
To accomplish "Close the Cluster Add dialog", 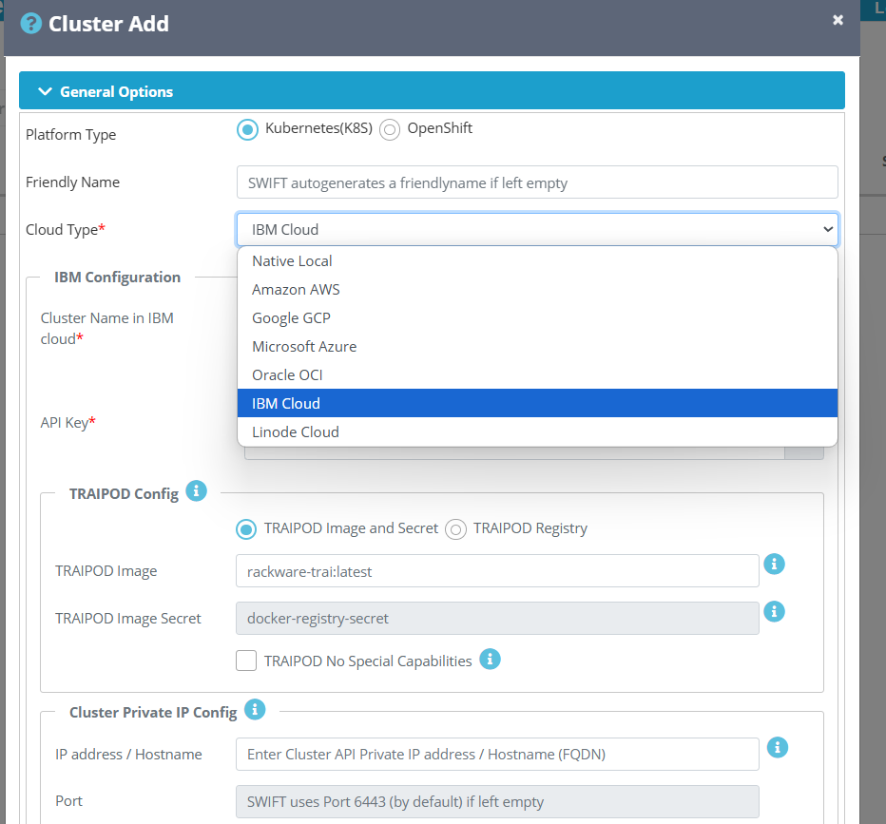I will (838, 20).
